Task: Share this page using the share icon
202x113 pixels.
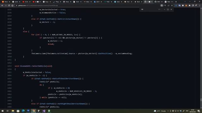Action: pos(169,6)
